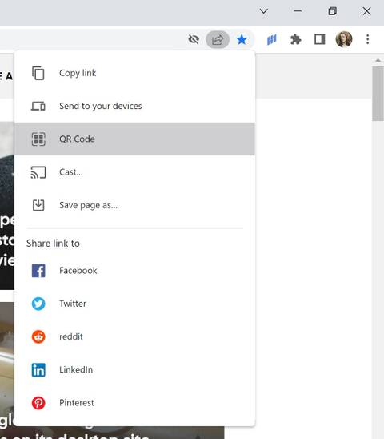
Task: Choose Cast... option
Action: pos(134,172)
